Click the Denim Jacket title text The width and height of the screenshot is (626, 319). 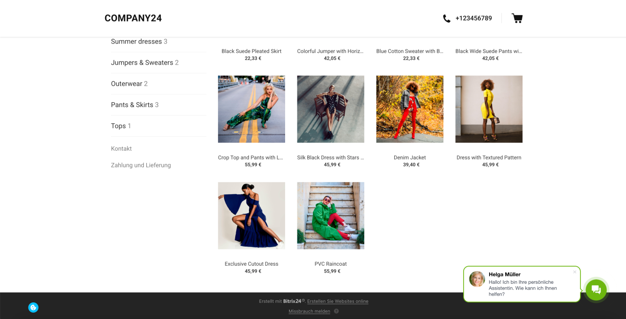coord(410,158)
